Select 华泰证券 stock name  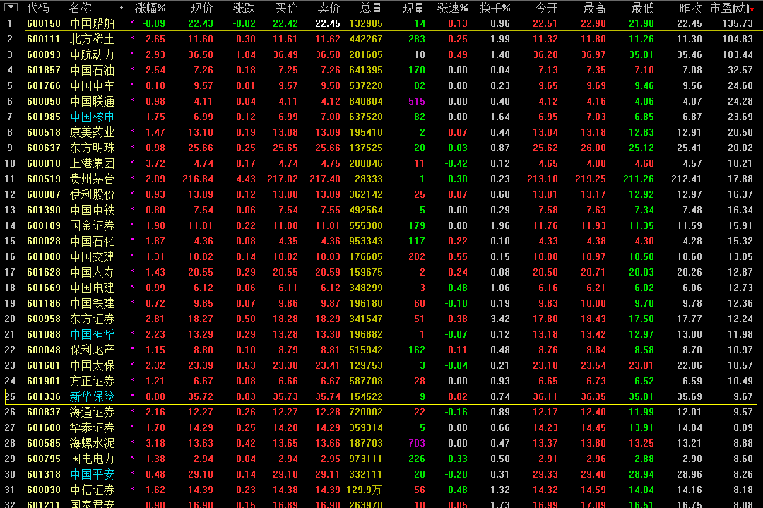point(93,427)
